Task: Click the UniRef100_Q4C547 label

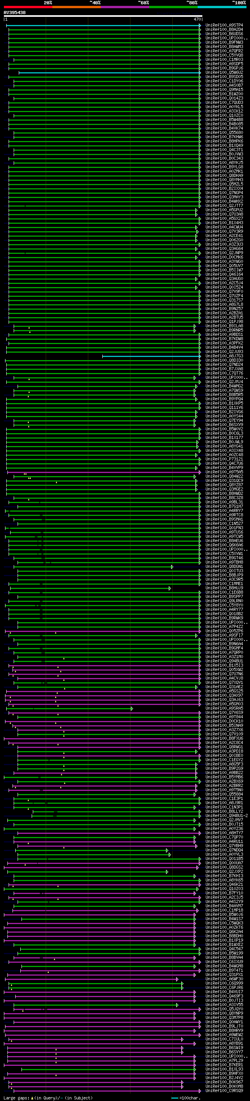Action: (x=224, y=948)
